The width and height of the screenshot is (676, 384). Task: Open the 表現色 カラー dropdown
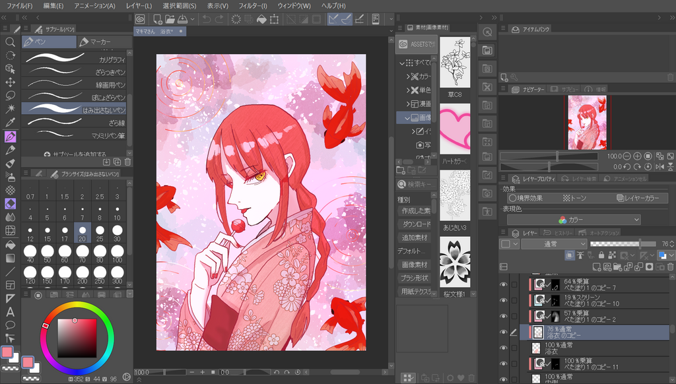tap(574, 220)
